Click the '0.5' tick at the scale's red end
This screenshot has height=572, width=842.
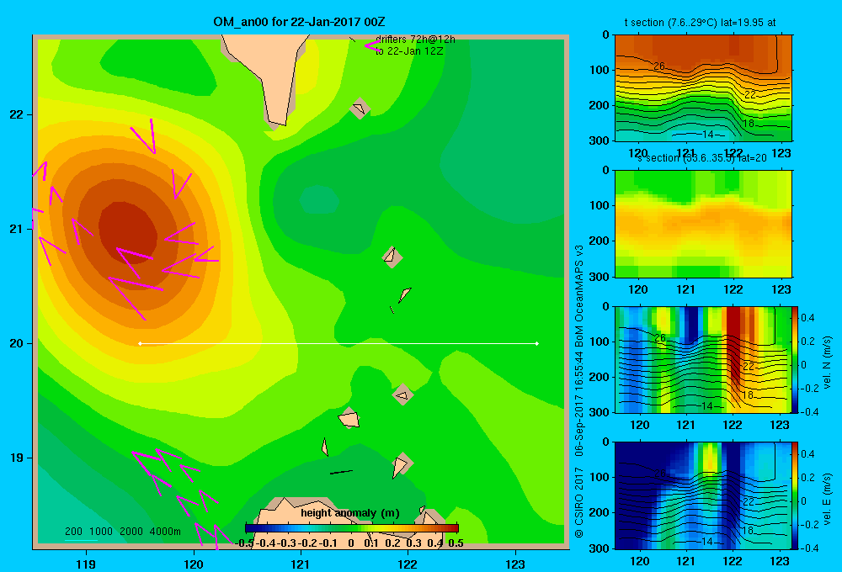[x=456, y=543]
